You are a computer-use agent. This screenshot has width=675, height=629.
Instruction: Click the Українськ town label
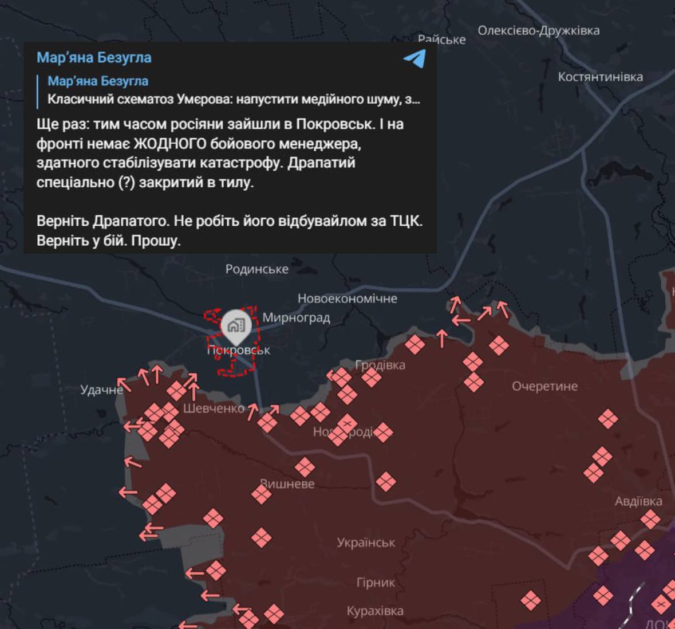(366, 542)
